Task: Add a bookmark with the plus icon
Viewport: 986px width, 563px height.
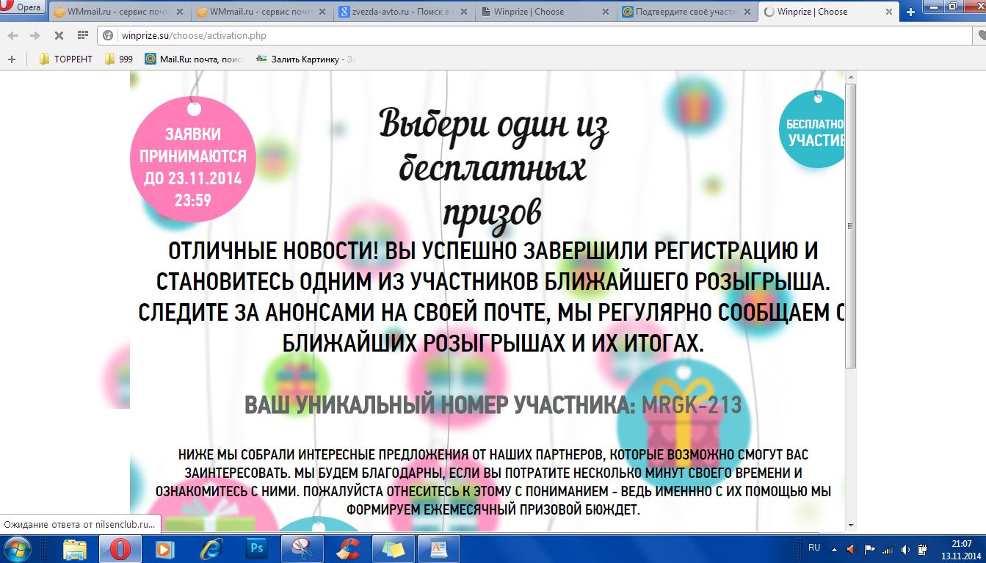Action: (12, 59)
